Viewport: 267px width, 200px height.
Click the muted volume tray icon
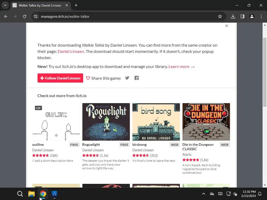235,194
